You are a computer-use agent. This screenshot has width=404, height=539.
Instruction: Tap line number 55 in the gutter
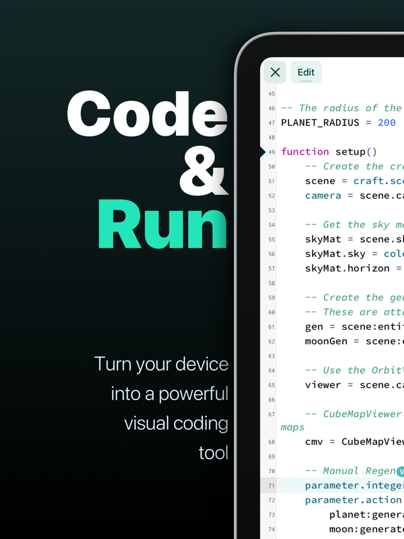271,239
